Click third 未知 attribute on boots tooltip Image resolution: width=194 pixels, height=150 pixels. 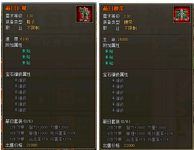(26, 63)
